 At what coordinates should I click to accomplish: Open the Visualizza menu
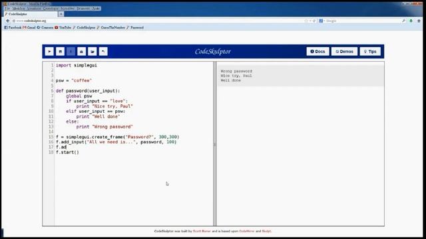pos(34,9)
